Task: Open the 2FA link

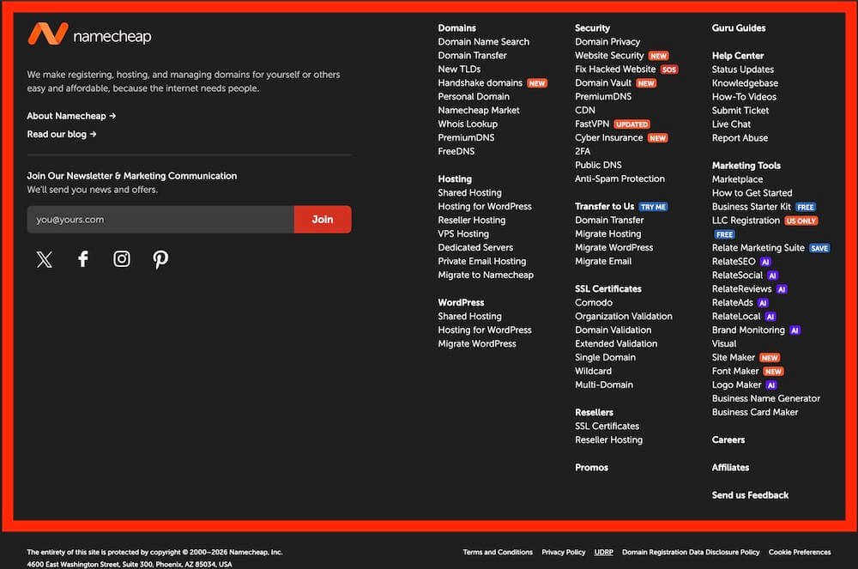Action: [x=583, y=152]
